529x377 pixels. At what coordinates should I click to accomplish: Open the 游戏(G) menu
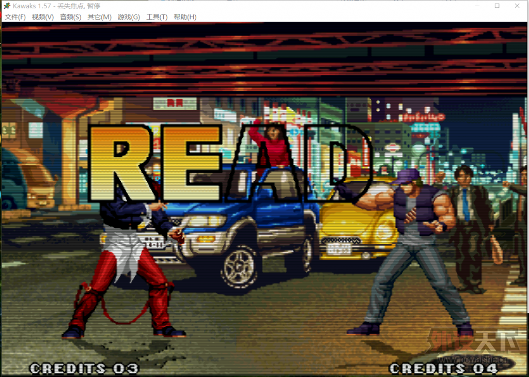point(129,17)
